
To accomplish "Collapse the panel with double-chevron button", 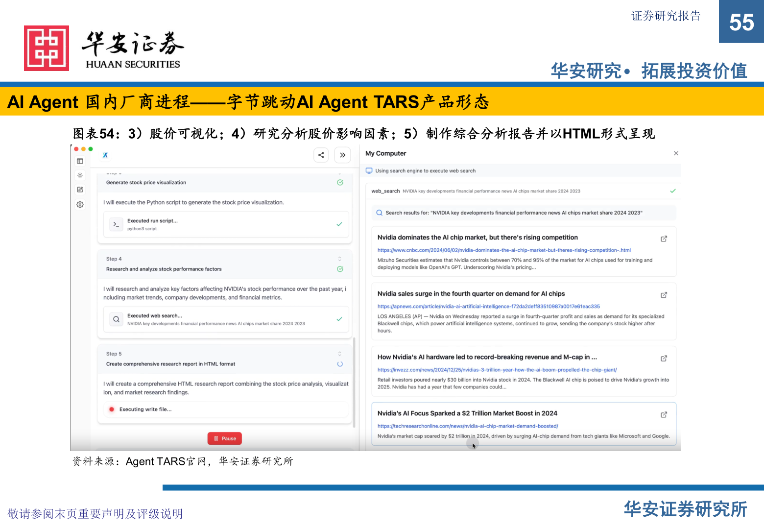I will click(343, 155).
